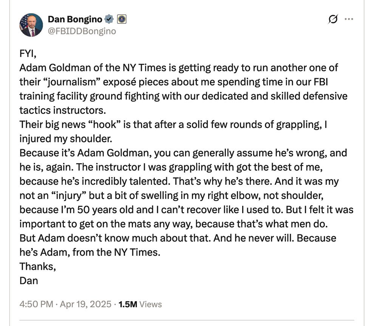Click the "FYI," opening line
This screenshot has height=326, width=374.
click(x=28, y=54)
